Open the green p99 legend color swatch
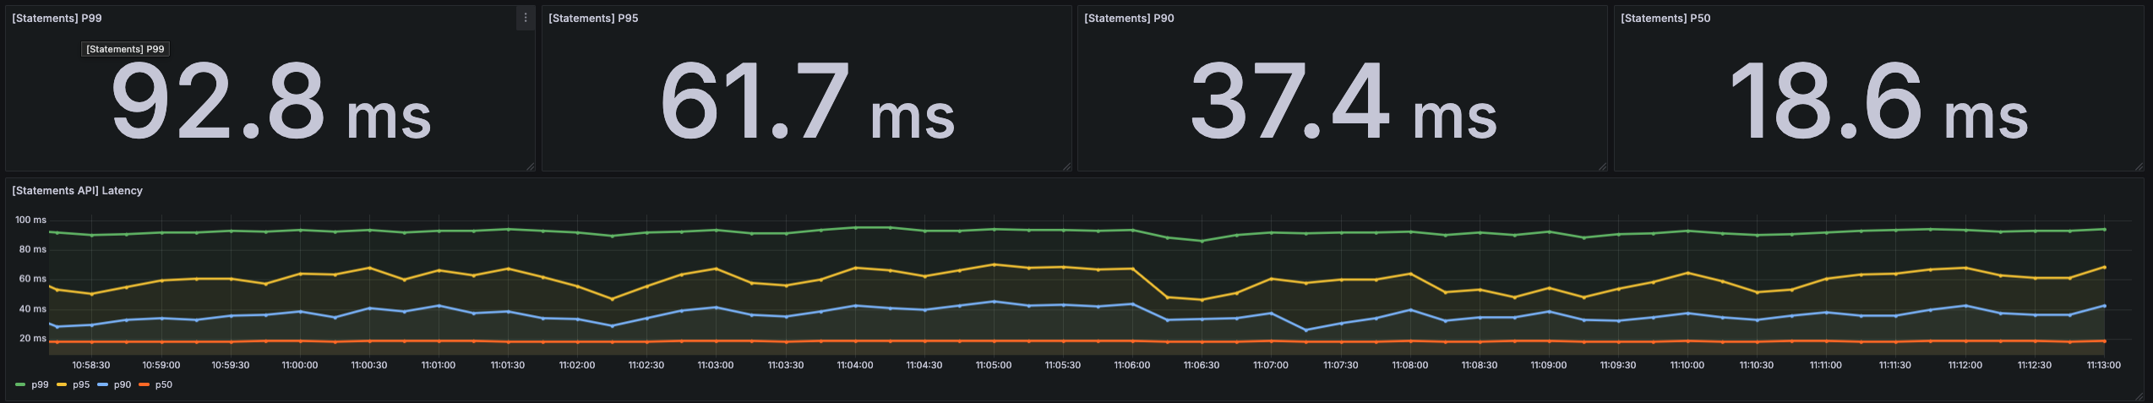This screenshot has height=403, width=2153. tap(20, 384)
